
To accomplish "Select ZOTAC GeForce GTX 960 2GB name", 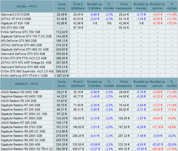I will [21, 45].
